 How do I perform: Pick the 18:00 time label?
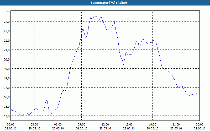point(153,125)
